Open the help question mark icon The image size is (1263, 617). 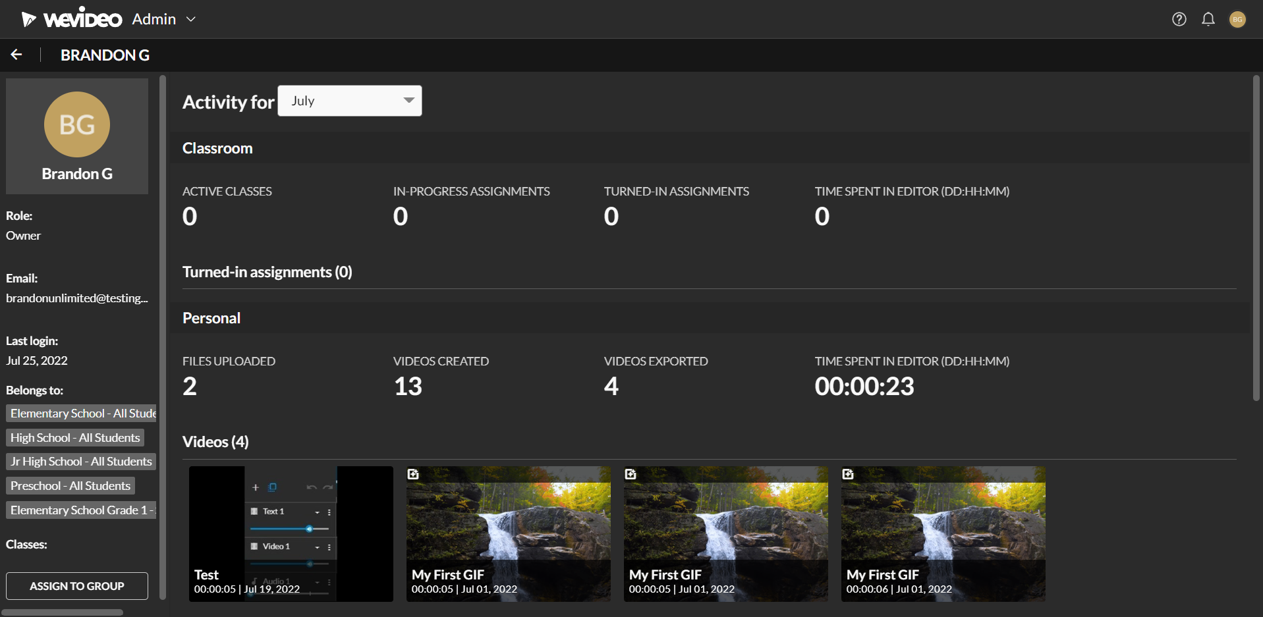point(1179,19)
